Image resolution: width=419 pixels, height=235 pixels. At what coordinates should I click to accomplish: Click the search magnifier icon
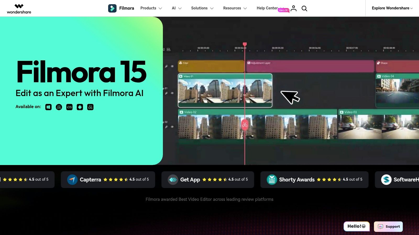[x=304, y=8]
